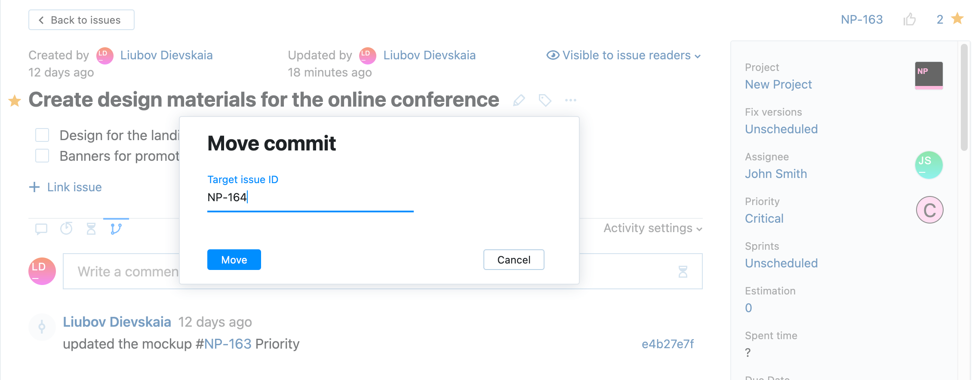Click the Target issue ID input field
This screenshot has width=972, height=380.
coord(310,198)
